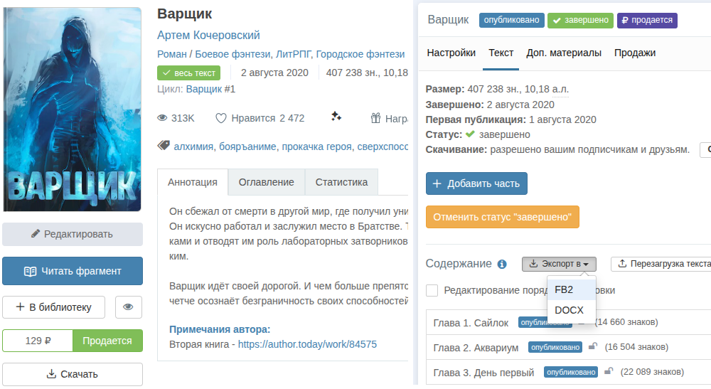
Task: Click the gift award icon
Action: (x=375, y=118)
